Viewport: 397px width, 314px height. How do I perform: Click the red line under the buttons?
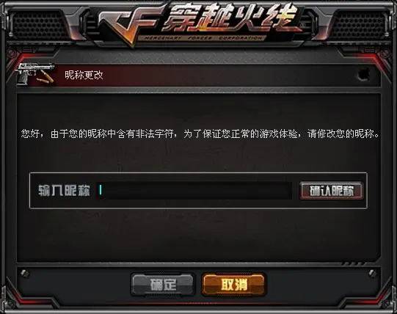pyautogui.click(x=198, y=303)
